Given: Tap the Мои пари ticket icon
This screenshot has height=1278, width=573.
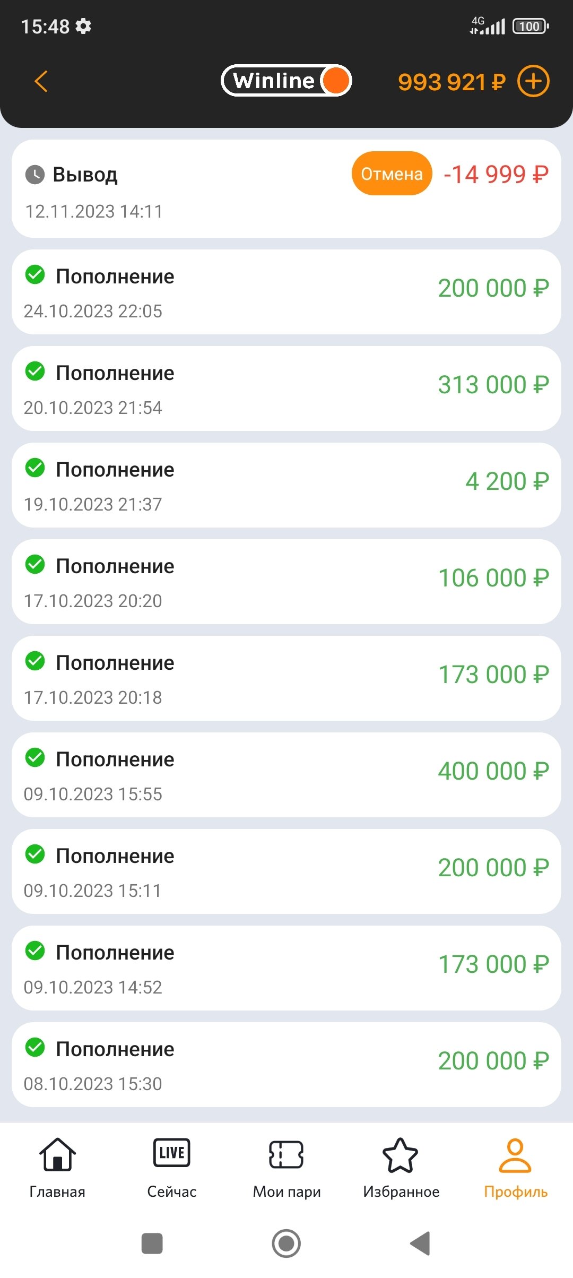Looking at the screenshot, I should pyautogui.click(x=286, y=1155).
